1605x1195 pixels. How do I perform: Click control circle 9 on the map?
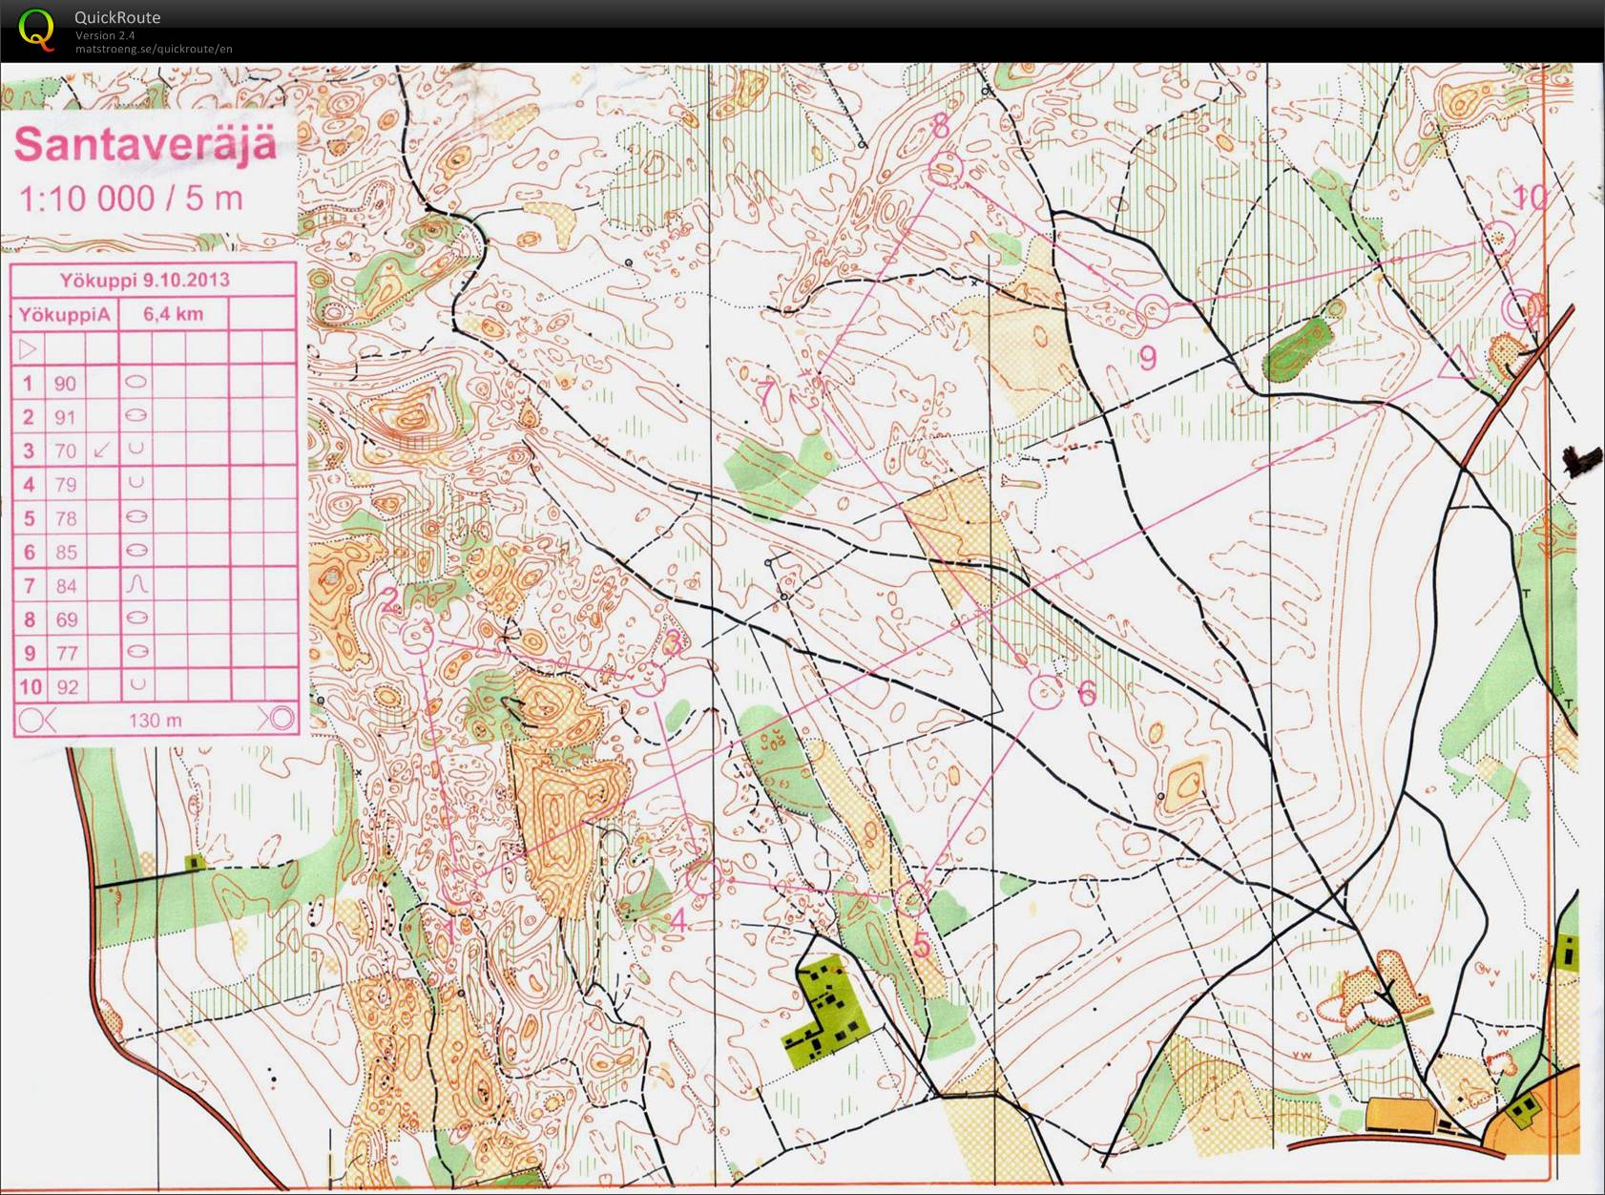[1154, 311]
